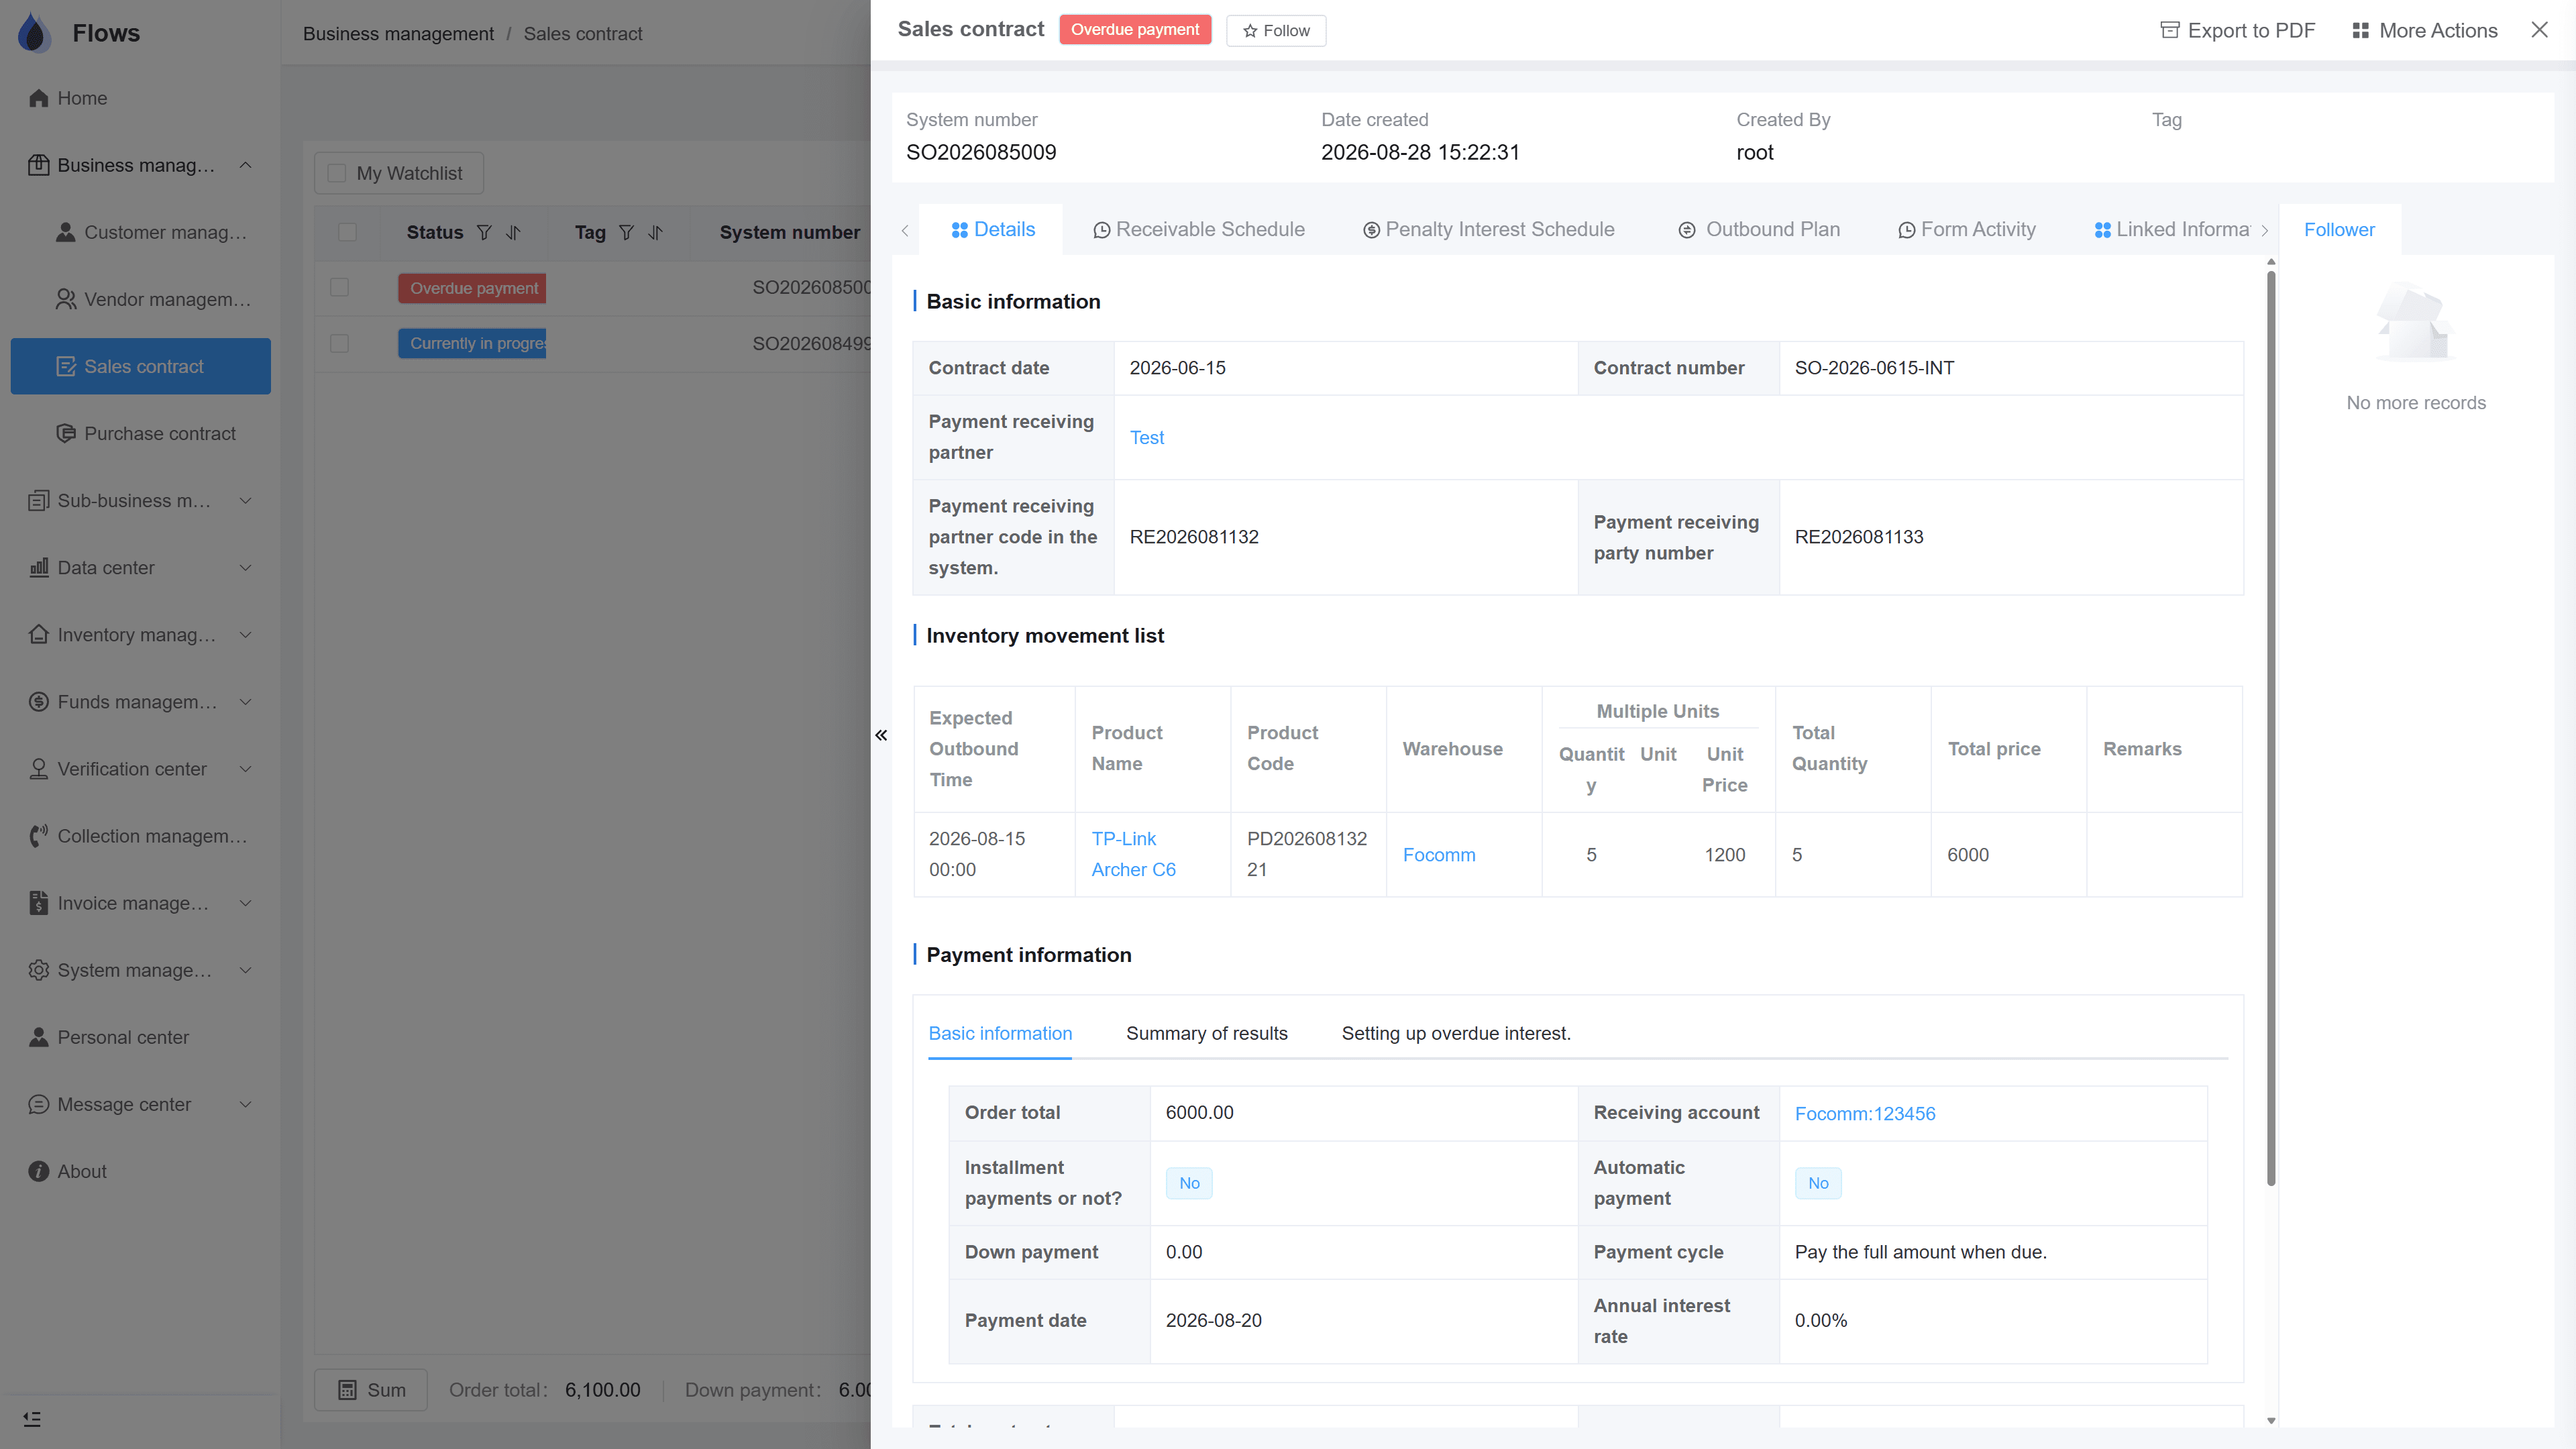Toggle the My Watchlist checkbox
2576x1449 pixels.
(337, 173)
